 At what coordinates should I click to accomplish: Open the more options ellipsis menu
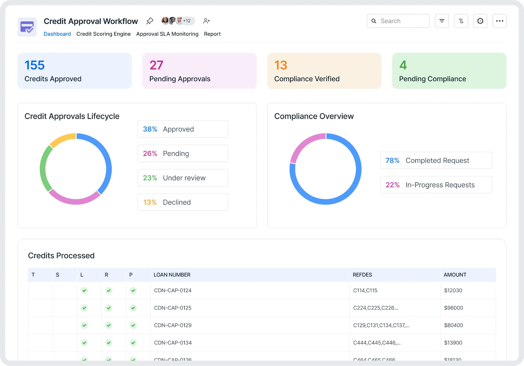tap(499, 21)
